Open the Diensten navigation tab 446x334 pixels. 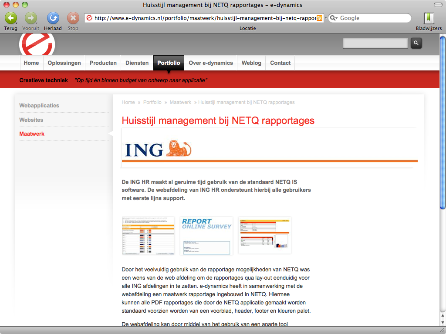coord(137,63)
